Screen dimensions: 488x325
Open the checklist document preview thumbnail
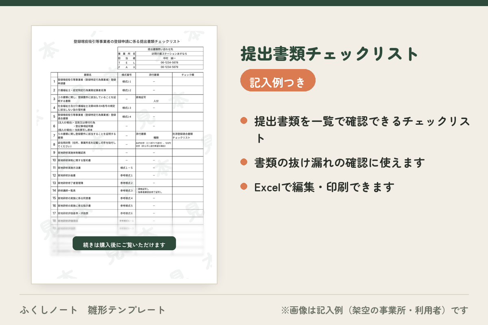[124, 154]
